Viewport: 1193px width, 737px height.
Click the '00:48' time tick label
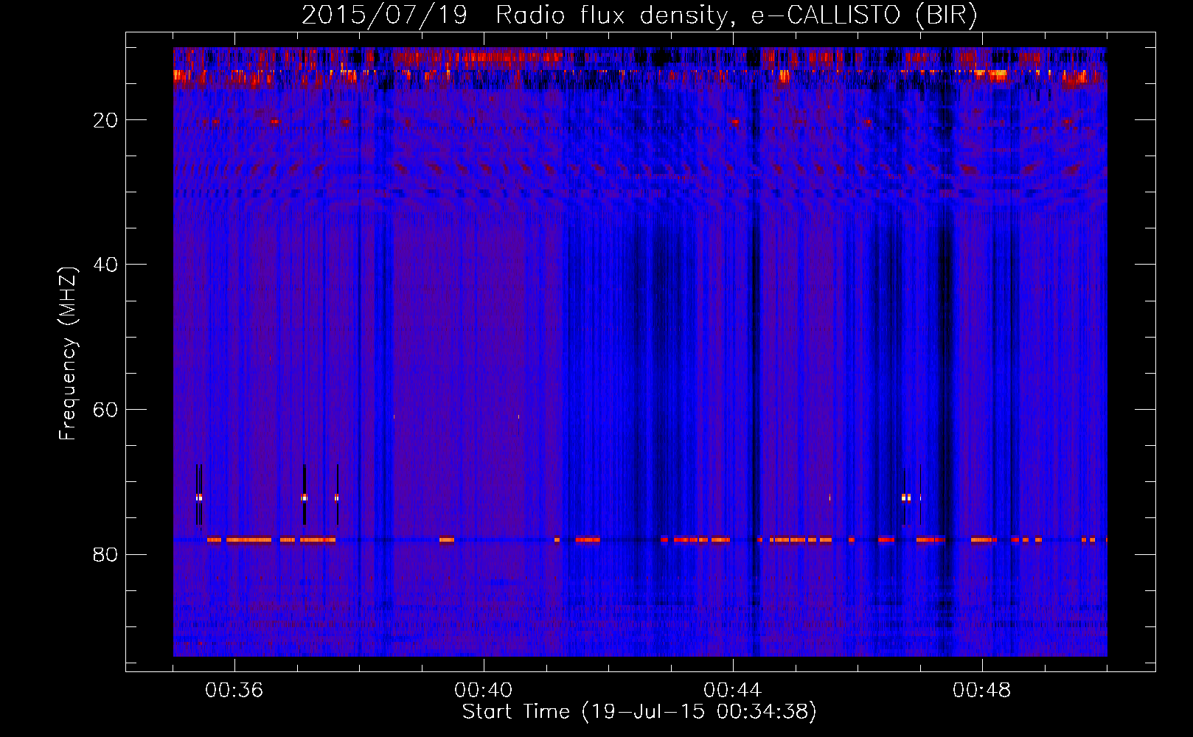(x=982, y=691)
